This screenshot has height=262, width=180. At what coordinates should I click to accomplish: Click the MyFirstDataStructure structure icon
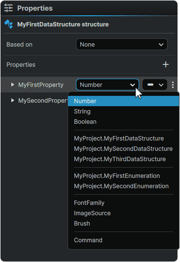(x=8, y=24)
